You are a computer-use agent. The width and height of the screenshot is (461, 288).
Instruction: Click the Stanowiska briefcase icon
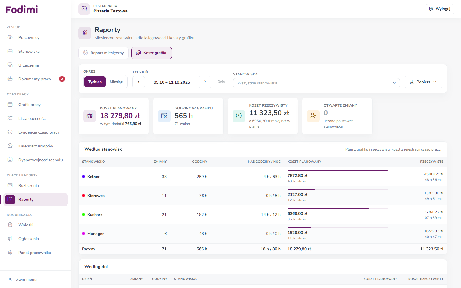click(10, 51)
